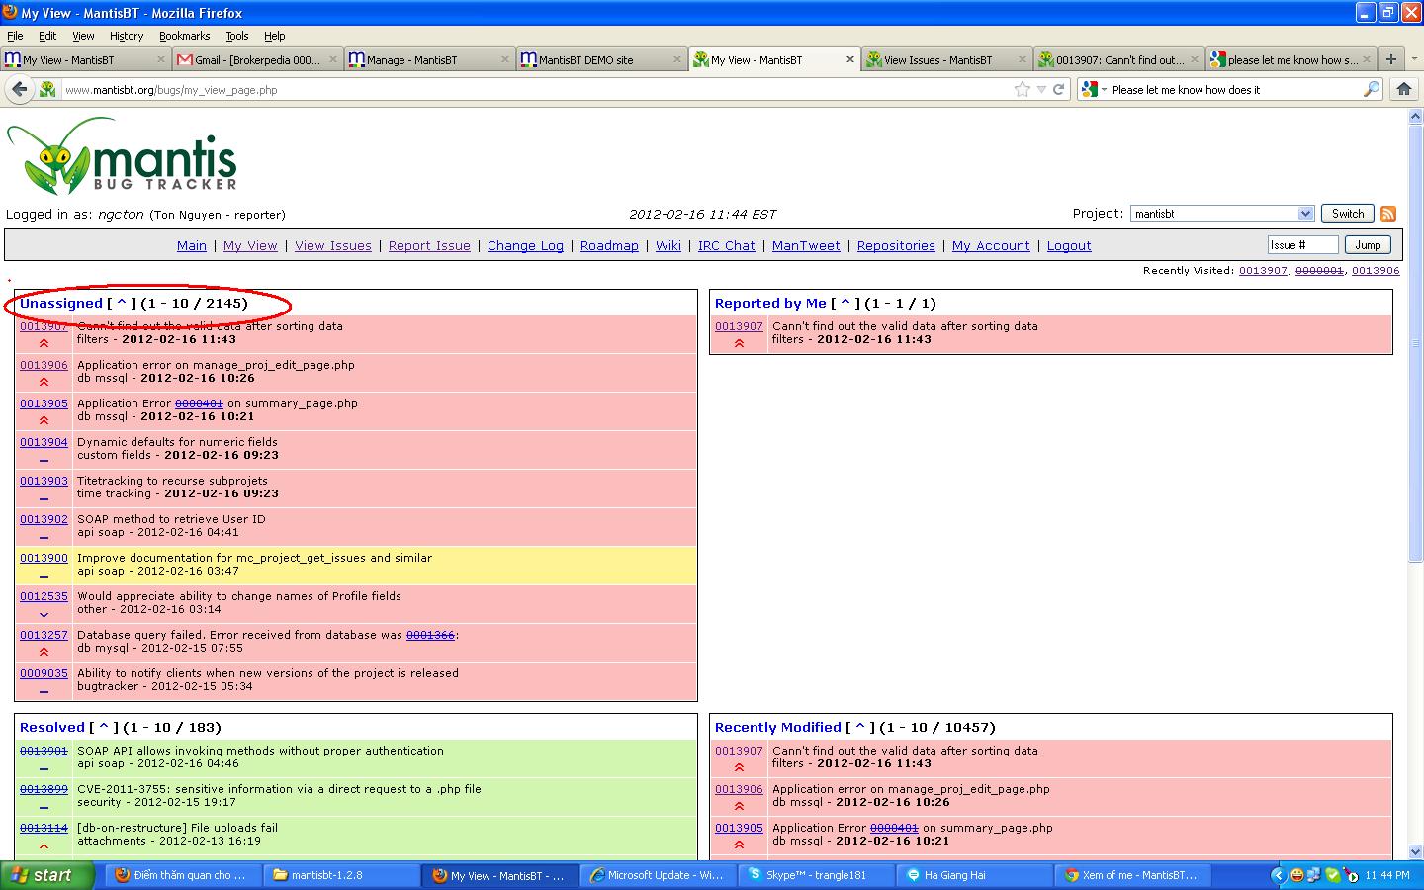1424x890 pixels.
Task: Show hidden system tray icons
Action: point(1278,875)
